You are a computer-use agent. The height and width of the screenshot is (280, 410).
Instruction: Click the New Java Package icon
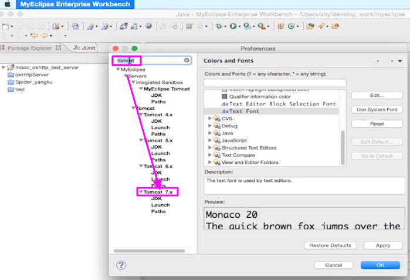coord(281,26)
